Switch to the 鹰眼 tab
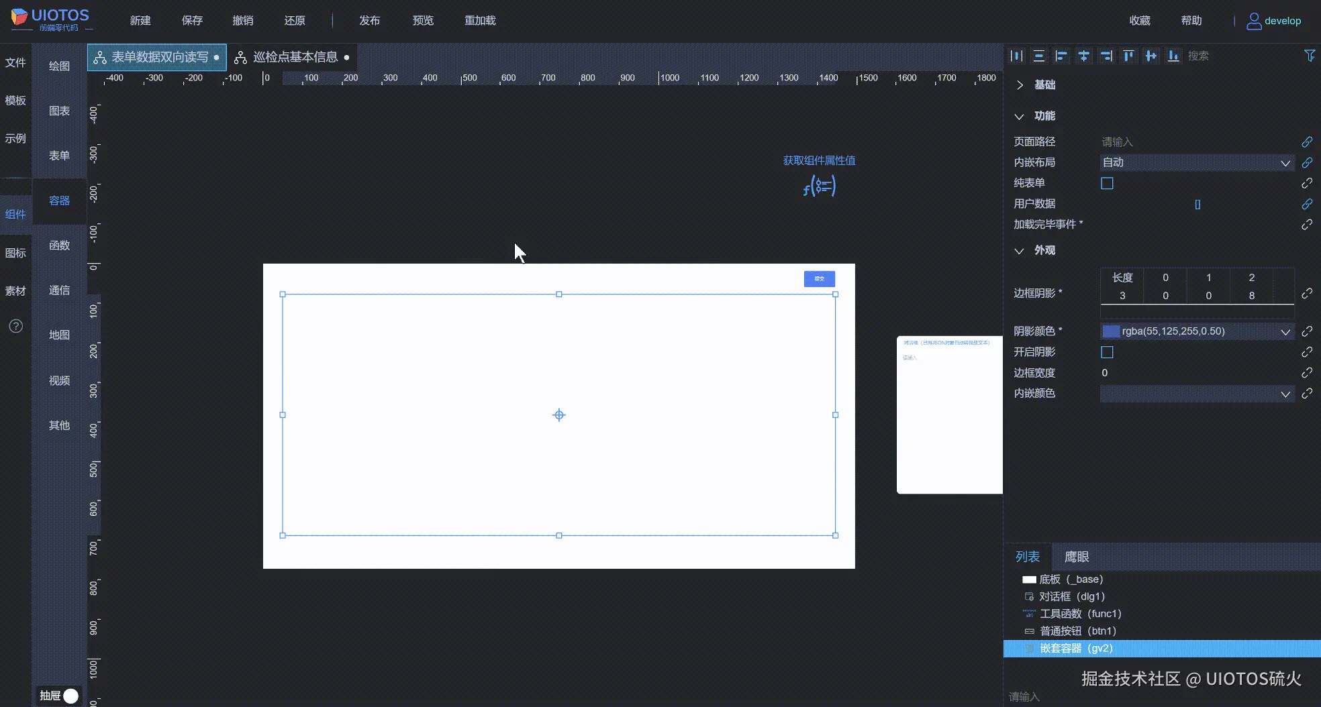 click(1077, 556)
